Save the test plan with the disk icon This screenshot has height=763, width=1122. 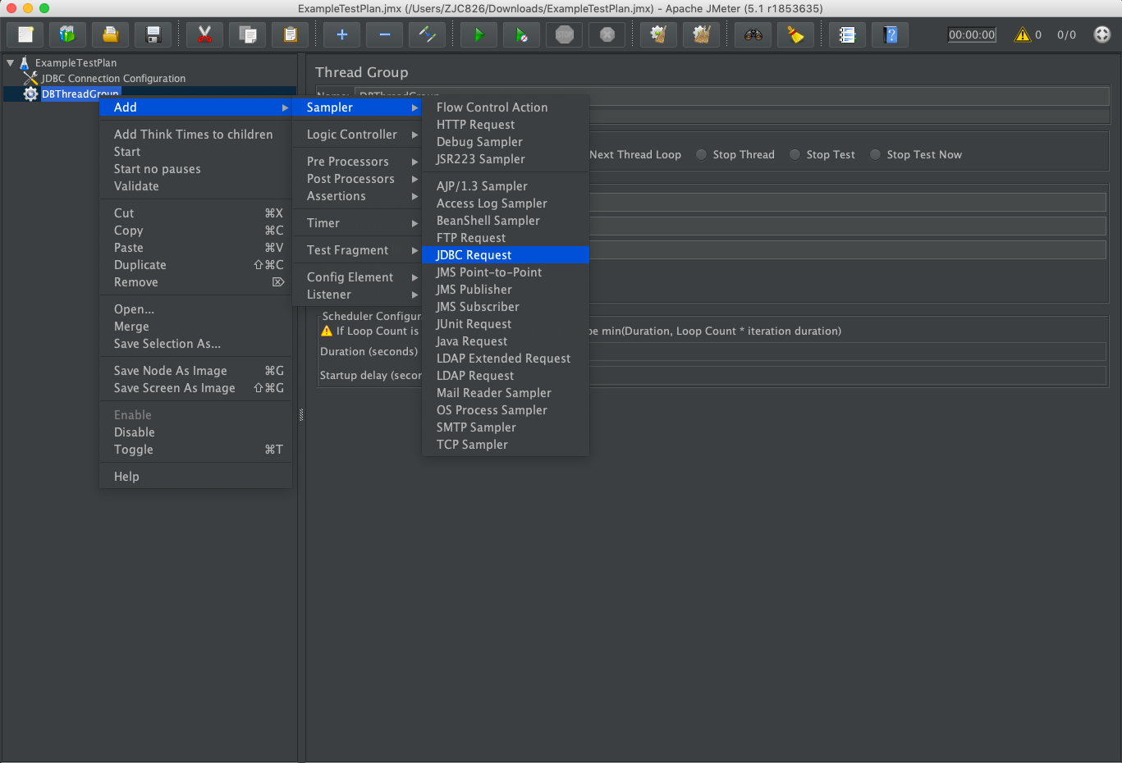(153, 34)
